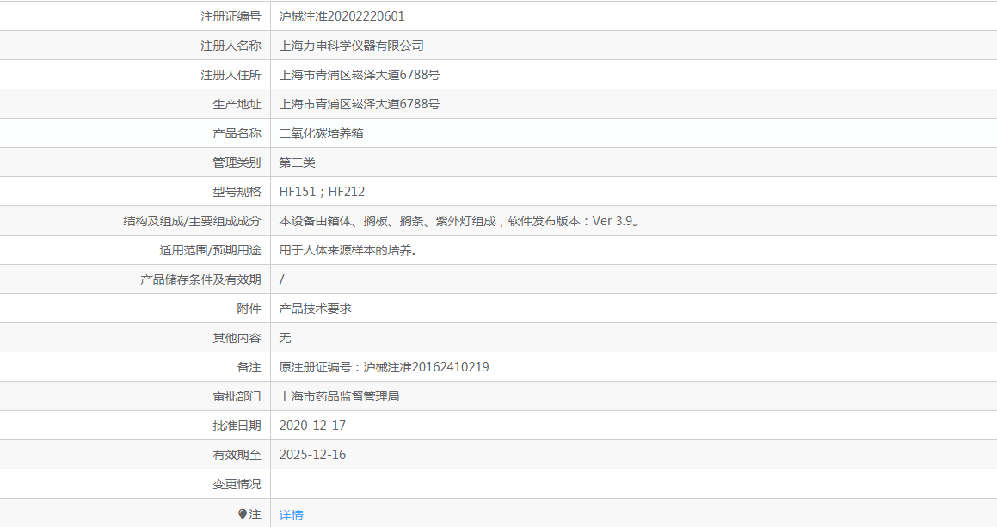Select expiry date 2025-12-16
This screenshot has width=997, height=527.
[x=312, y=455]
